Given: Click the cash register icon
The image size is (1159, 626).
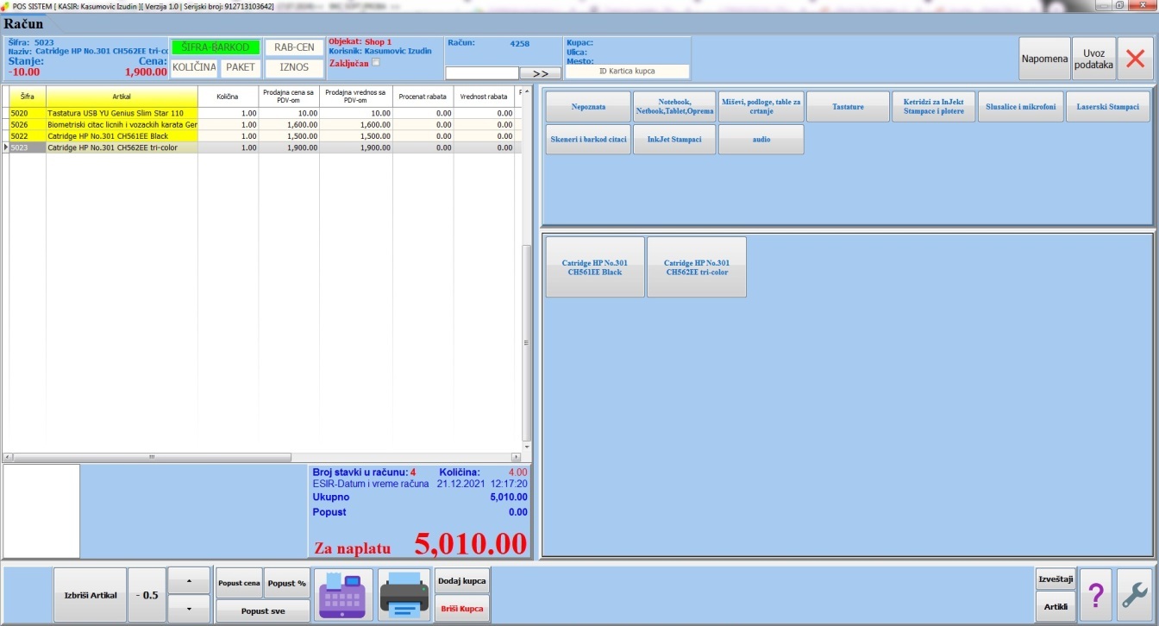Looking at the screenshot, I should click(343, 595).
